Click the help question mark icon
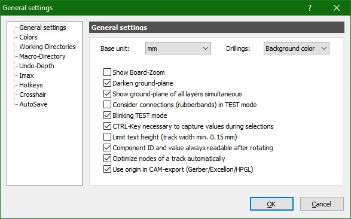 click(310, 8)
